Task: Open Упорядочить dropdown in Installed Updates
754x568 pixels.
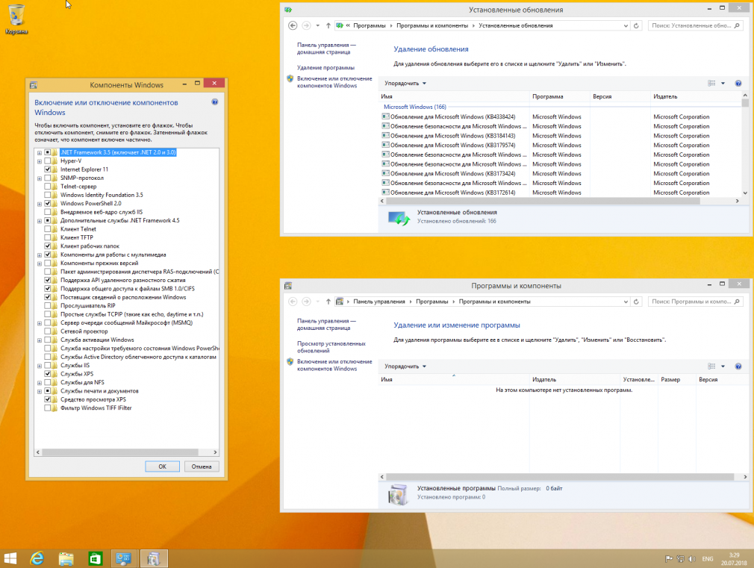Action: point(405,83)
